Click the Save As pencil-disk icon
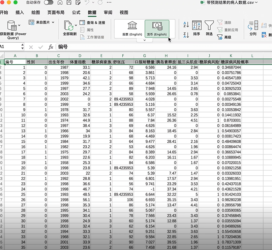Screen dimensions: 272x250 coord(78,2)
